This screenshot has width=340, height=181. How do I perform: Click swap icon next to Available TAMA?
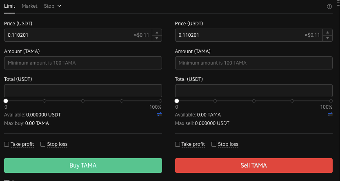click(x=330, y=114)
